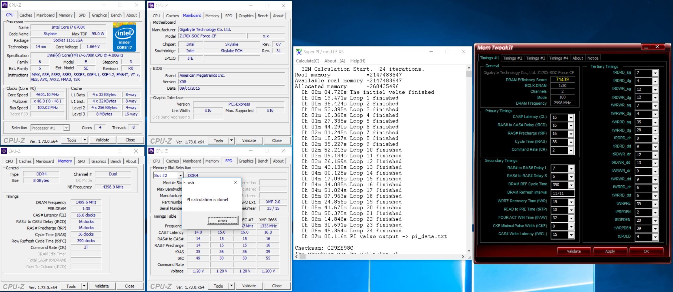The image size is (673, 292).
Task: Click the Super PI window title icon
Action: coord(299,52)
